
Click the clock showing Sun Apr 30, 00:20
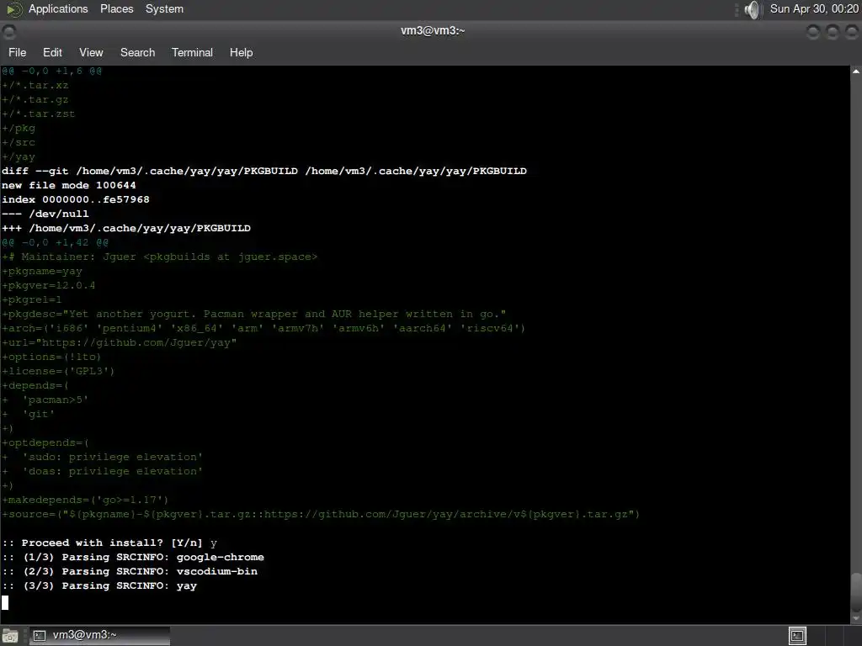click(x=814, y=8)
